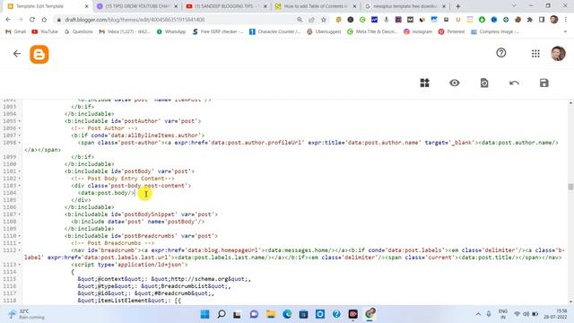Close the 'Template: Edit Template' tab
574x323 pixels.
click(87, 6)
